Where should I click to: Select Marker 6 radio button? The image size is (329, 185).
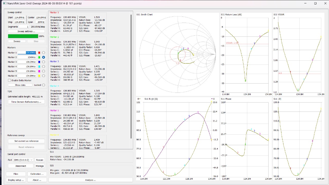(x=43, y=76)
